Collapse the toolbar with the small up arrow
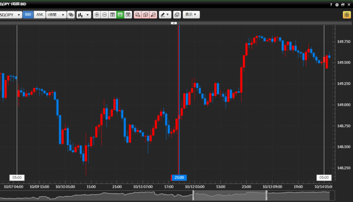This screenshot has width=353, height=202. point(174,23)
